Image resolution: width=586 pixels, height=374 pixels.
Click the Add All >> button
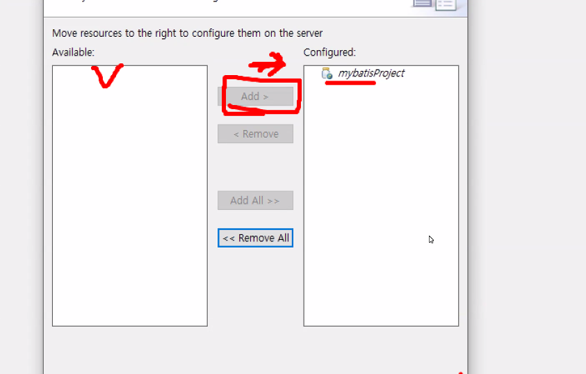255,200
